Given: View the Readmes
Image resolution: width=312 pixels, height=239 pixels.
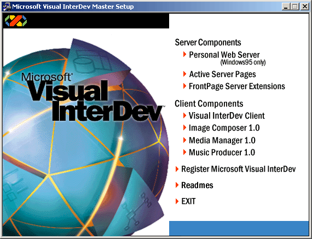Looking at the screenshot, I should pyautogui.click(x=197, y=185).
